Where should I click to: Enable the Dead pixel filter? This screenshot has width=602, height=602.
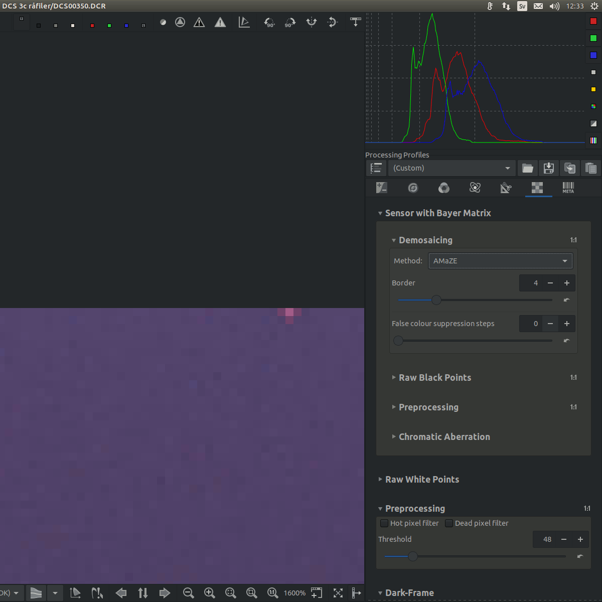click(x=448, y=523)
